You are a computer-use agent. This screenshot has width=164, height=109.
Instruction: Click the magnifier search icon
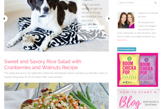[156, 3]
